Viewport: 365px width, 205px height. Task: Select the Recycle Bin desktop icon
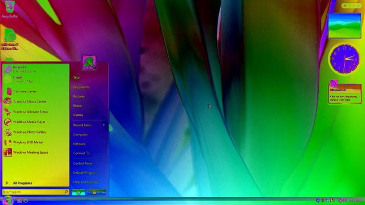[10, 9]
